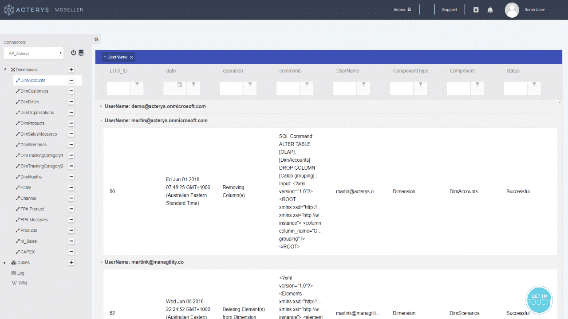Open the Support menu item
The height and width of the screenshot is (319, 568).
(449, 10)
